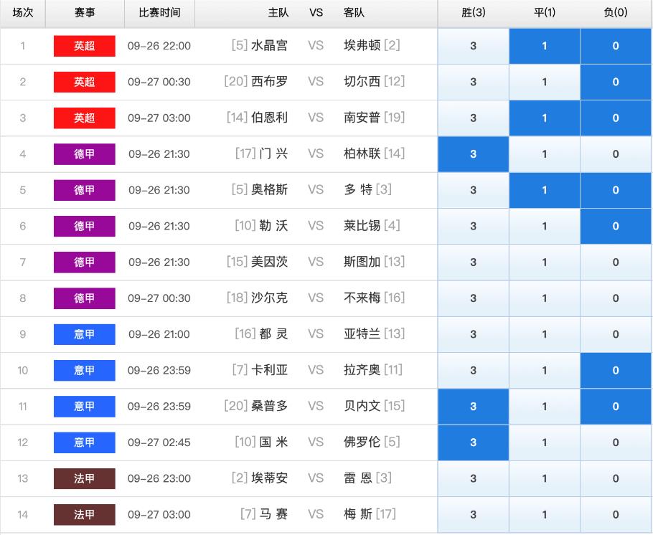Click the 平(1) column header

tap(545, 12)
